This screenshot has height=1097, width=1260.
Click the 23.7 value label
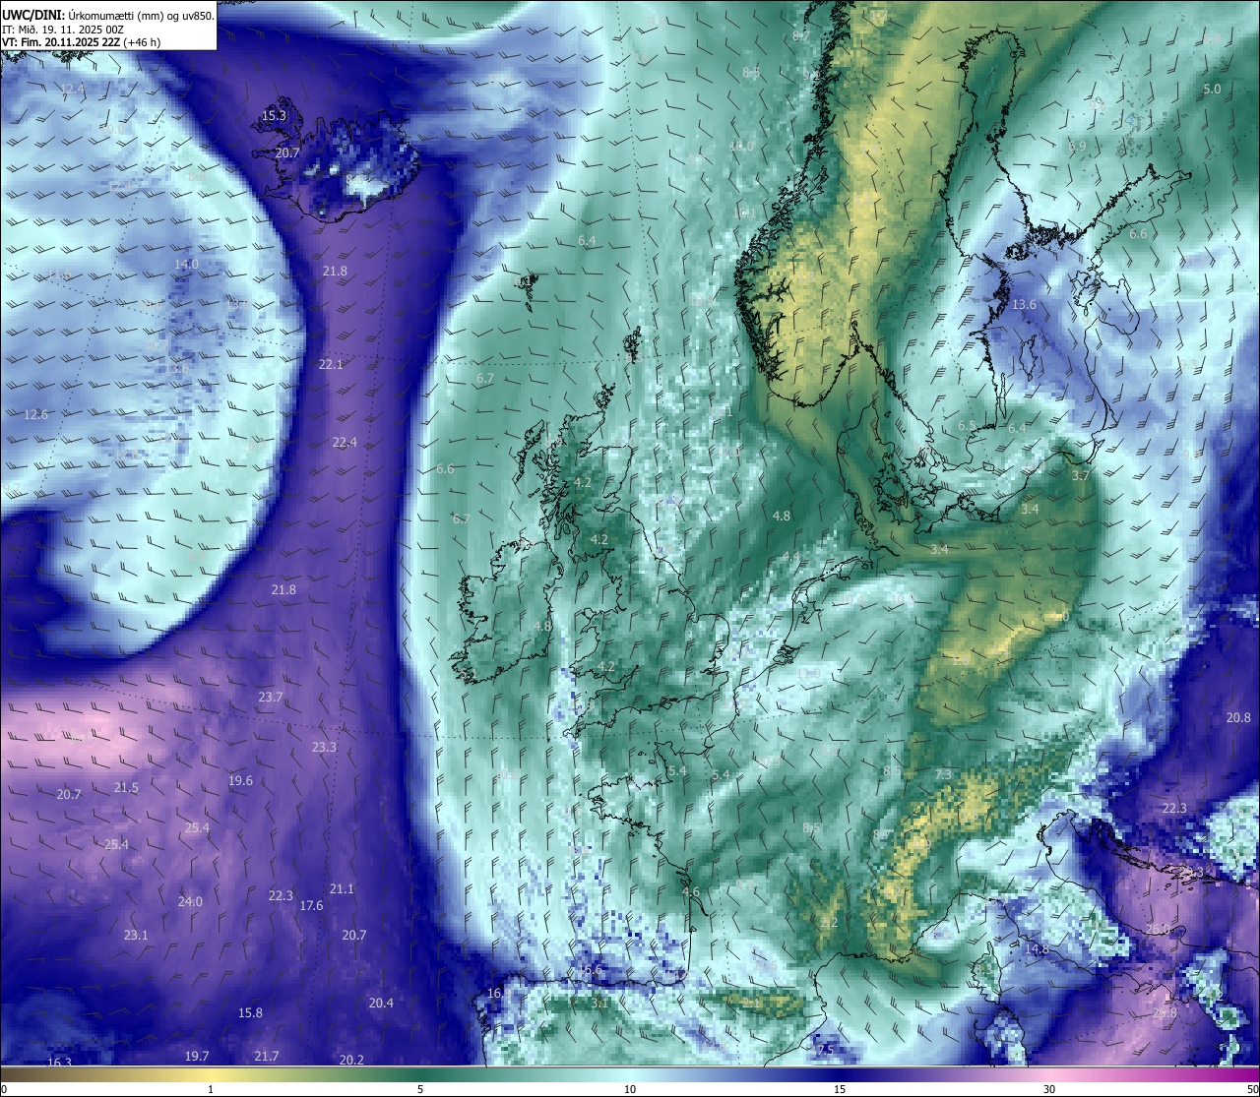point(271,697)
